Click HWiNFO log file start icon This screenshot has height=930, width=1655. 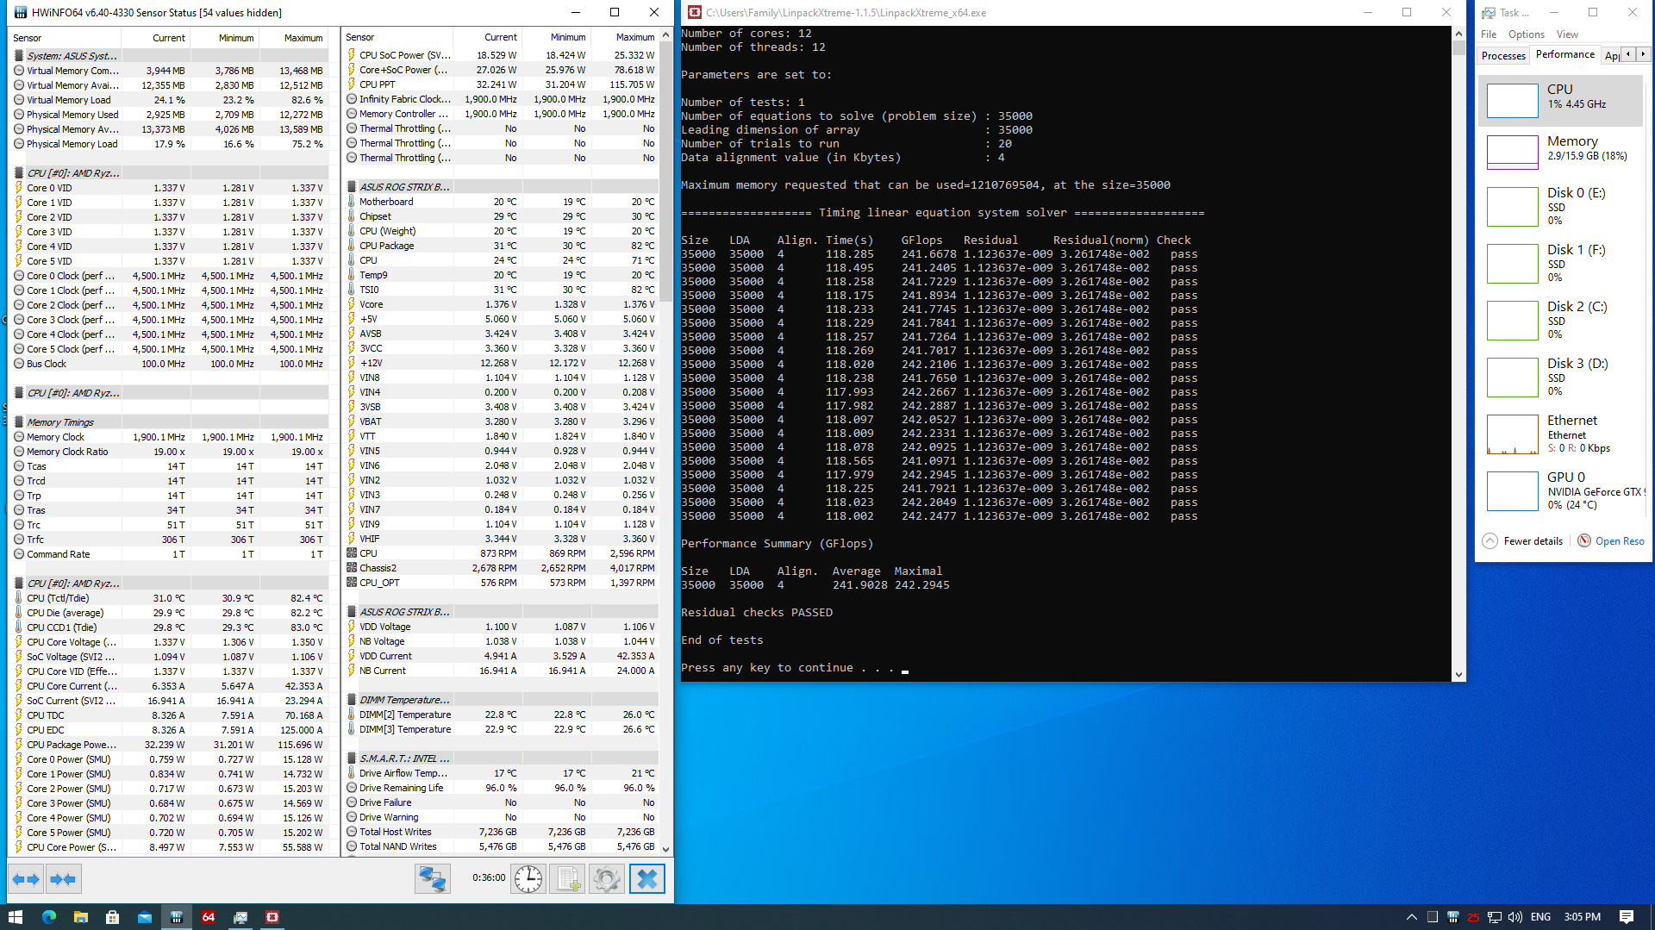click(x=567, y=879)
